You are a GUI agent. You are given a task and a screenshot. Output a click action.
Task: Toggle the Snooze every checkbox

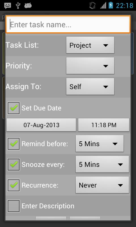(x=14, y=165)
